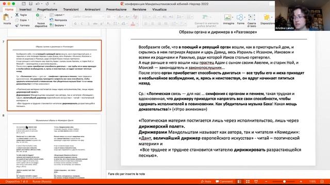Add a Nuova diapositiva slide

coord(39,17)
